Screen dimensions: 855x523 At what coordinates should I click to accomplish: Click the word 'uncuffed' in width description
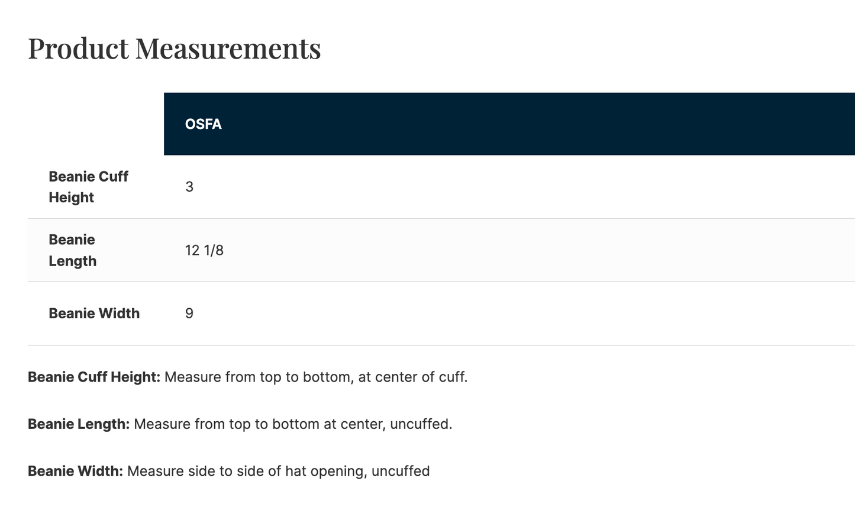[x=401, y=472]
